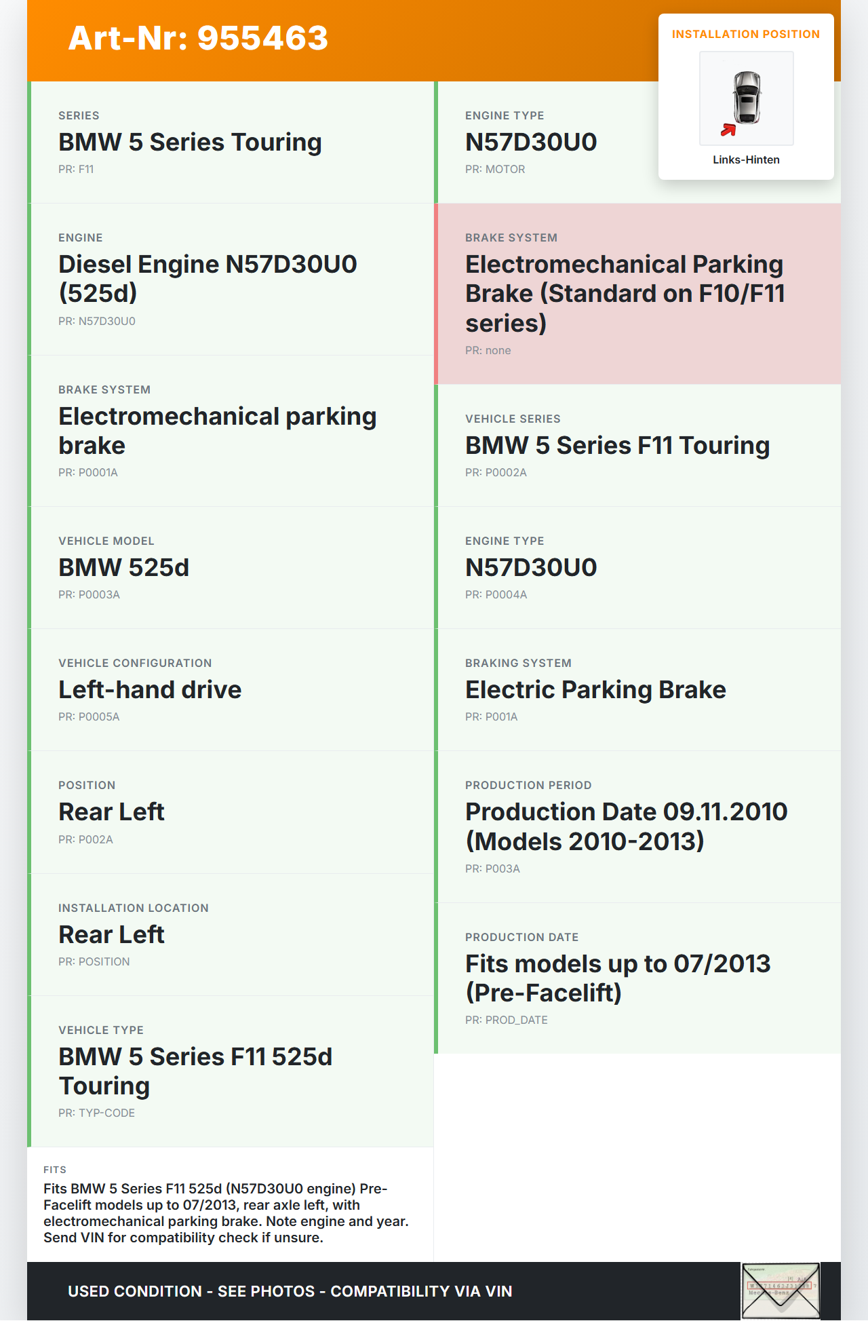Click the car installation position diagram
This screenshot has width=868, height=1321.
pyautogui.click(x=746, y=98)
